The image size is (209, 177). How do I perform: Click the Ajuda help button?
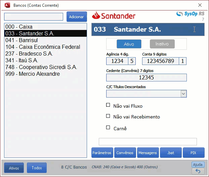pyautogui.click(x=198, y=165)
